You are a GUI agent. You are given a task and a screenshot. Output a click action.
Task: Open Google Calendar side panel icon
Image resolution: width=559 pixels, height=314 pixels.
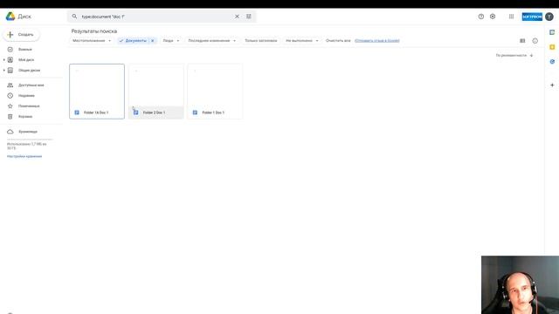[552, 32]
